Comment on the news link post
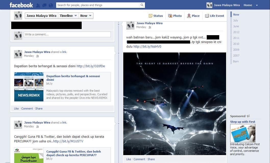270x163 pixels. [27, 108]
